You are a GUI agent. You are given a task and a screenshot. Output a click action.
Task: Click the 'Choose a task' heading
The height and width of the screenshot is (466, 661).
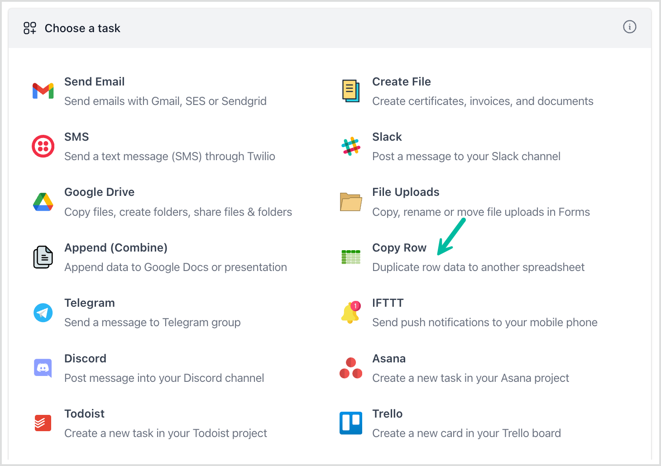[x=82, y=28]
